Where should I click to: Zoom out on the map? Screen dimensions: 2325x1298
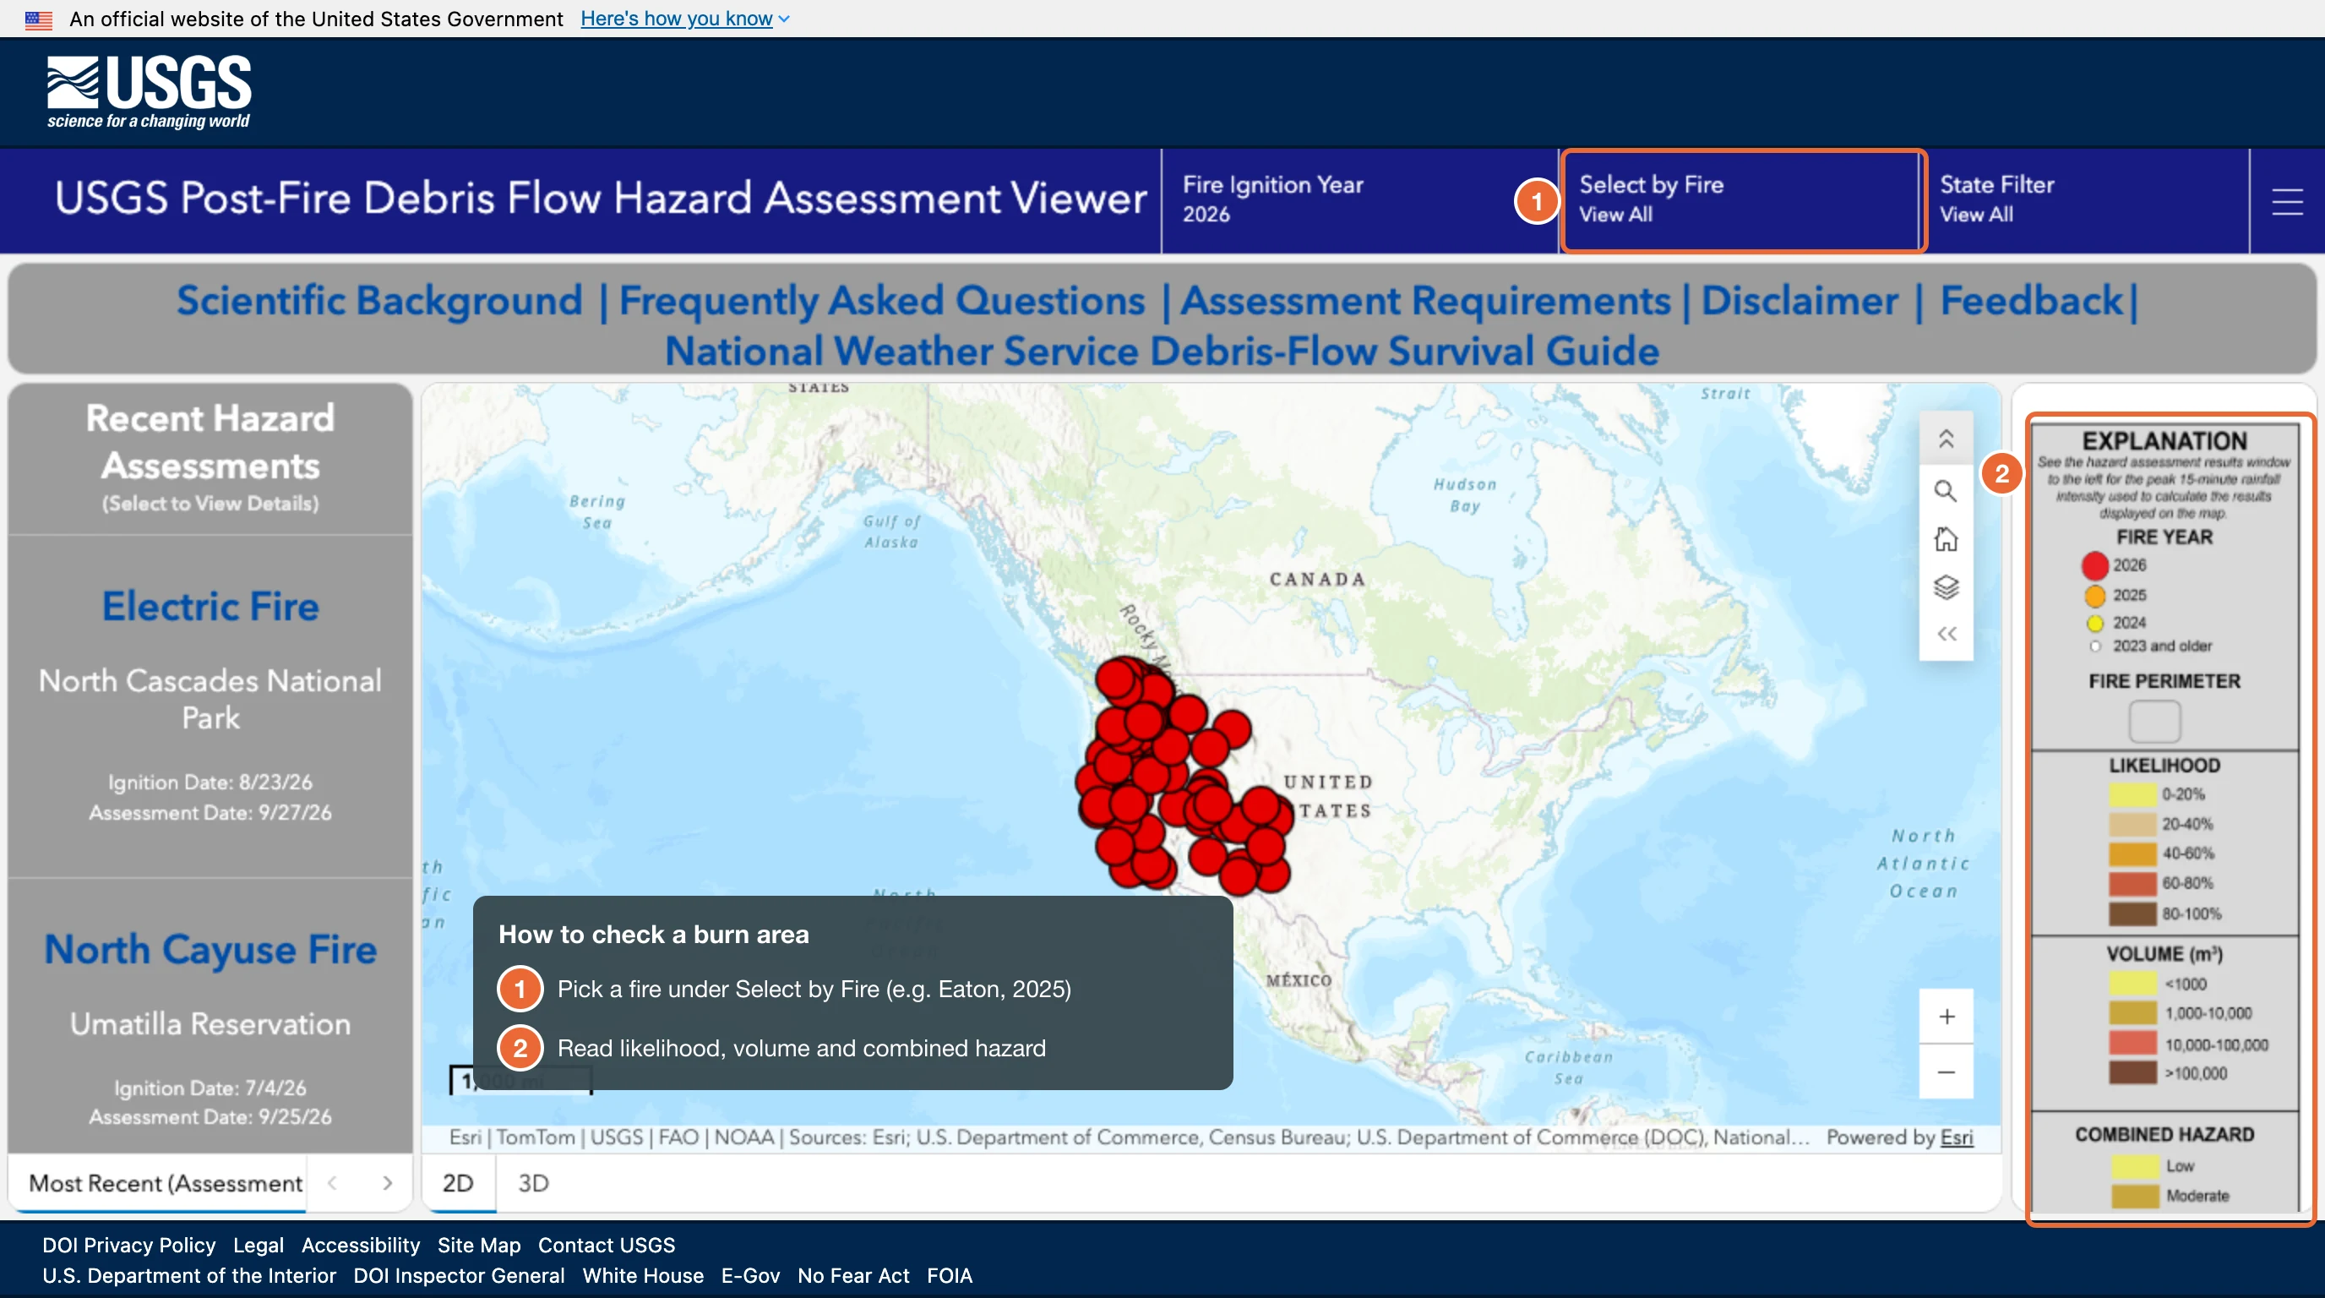[1946, 1072]
